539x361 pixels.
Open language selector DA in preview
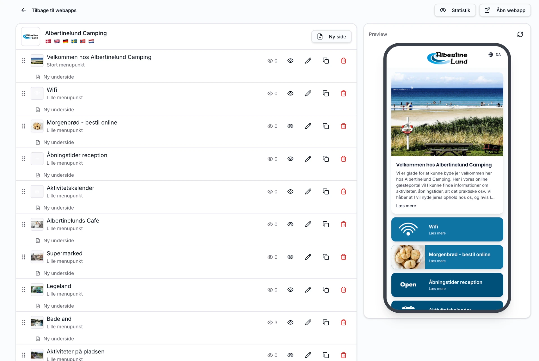(495, 55)
